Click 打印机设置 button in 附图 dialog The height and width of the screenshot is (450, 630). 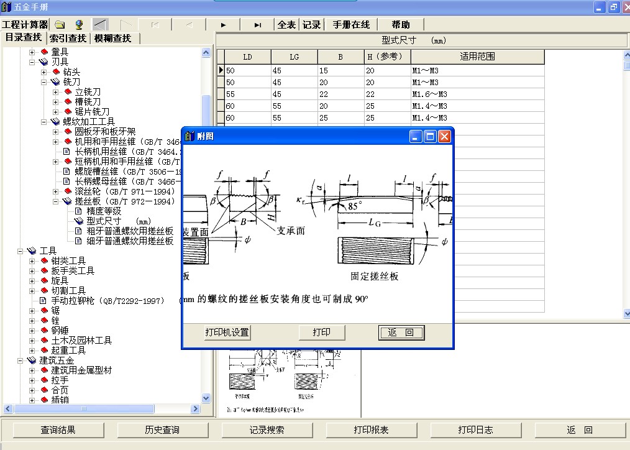click(227, 333)
